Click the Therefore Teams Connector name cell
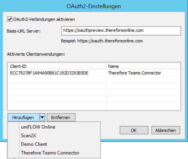Screen dimensions: 188x159 (135, 73)
